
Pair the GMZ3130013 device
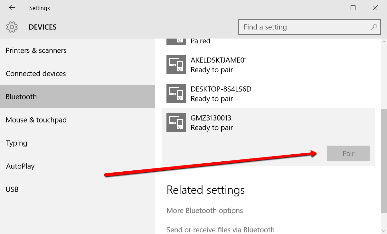pyautogui.click(x=348, y=153)
